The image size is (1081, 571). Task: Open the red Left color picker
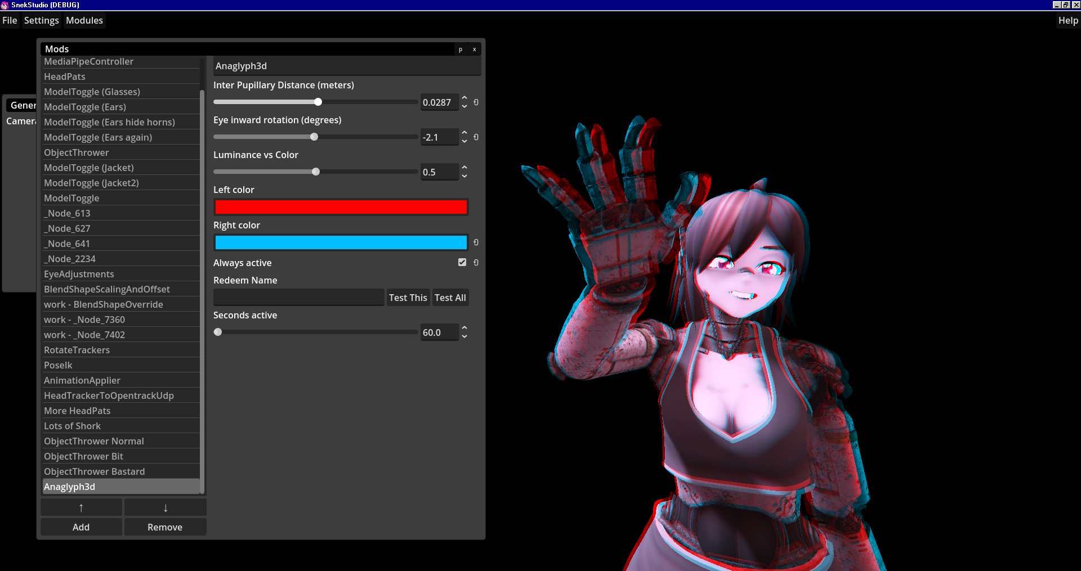341,207
